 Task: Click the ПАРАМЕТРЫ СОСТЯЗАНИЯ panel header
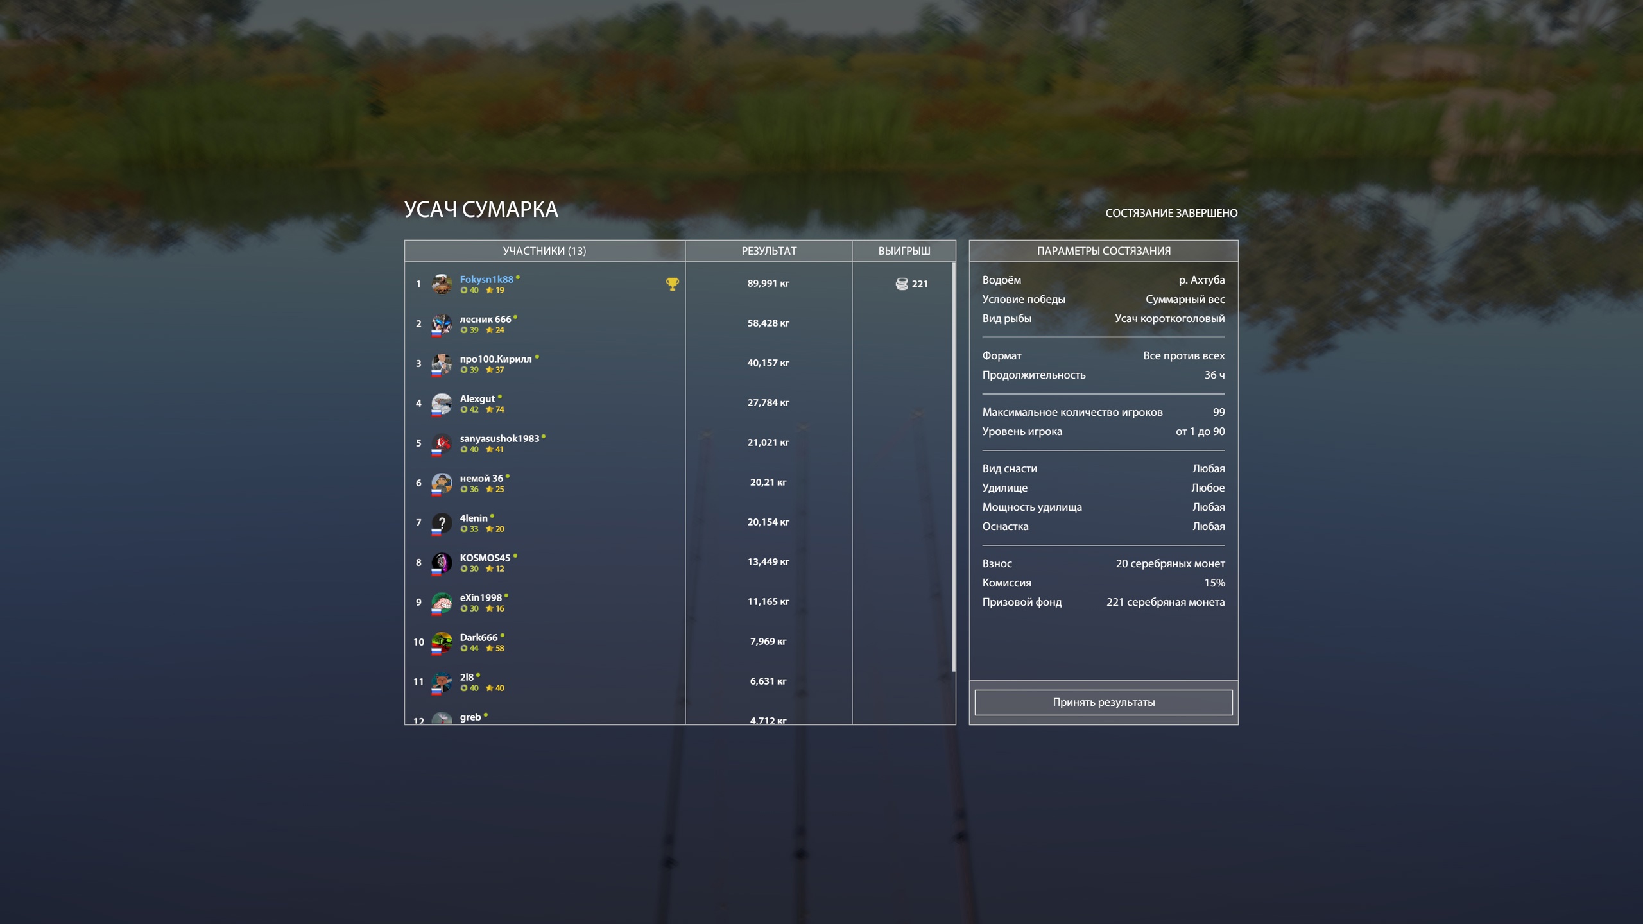point(1103,251)
